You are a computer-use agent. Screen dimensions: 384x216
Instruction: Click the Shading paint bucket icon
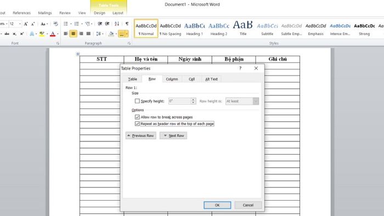[x=111, y=33]
